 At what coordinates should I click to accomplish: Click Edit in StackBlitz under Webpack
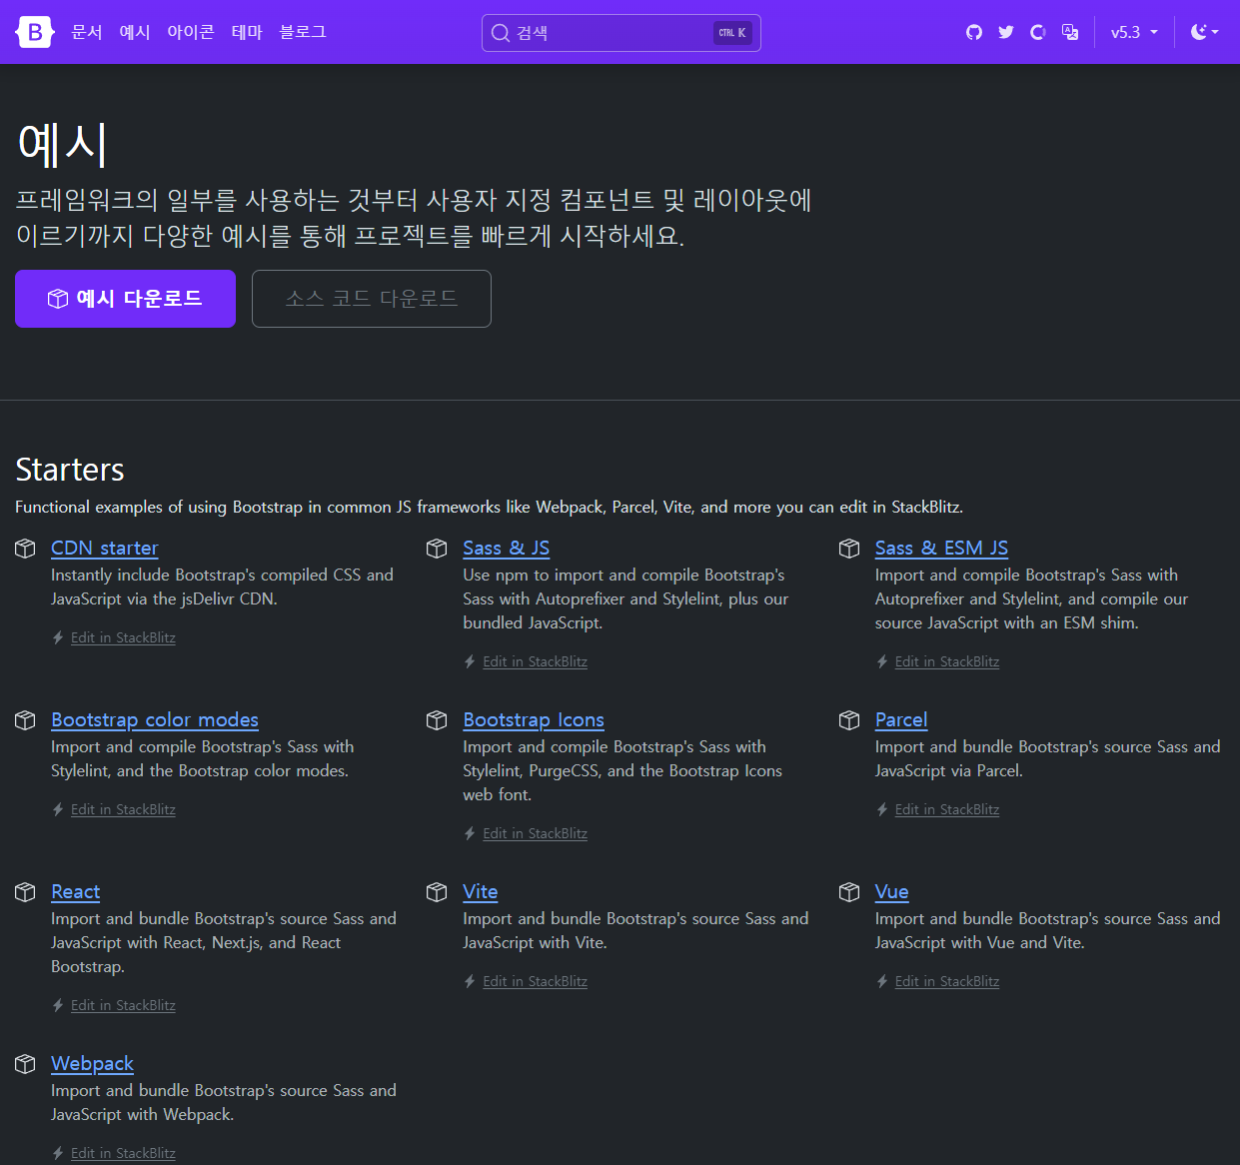(123, 1153)
